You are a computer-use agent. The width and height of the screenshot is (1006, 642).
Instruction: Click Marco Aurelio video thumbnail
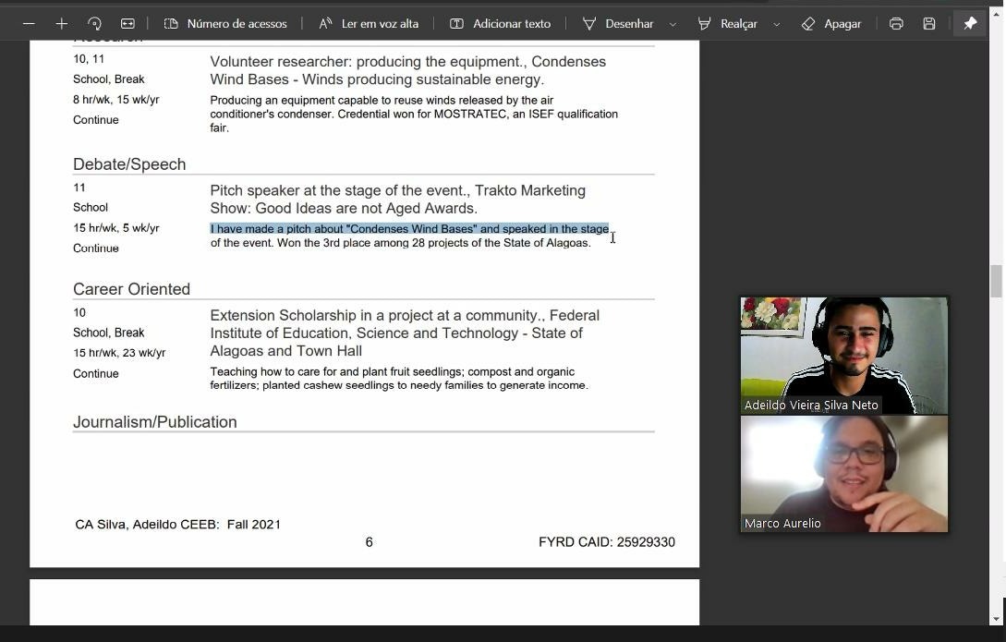[843, 473]
